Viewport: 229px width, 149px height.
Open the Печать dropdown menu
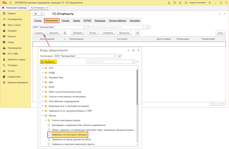point(93,33)
